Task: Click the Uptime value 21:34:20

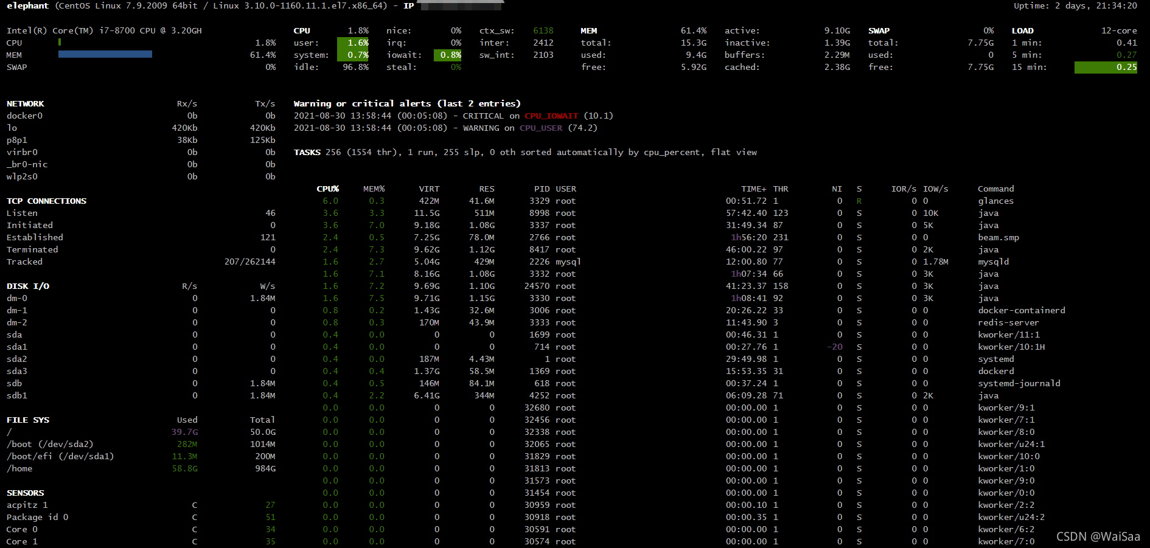Action: [1116, 5]
